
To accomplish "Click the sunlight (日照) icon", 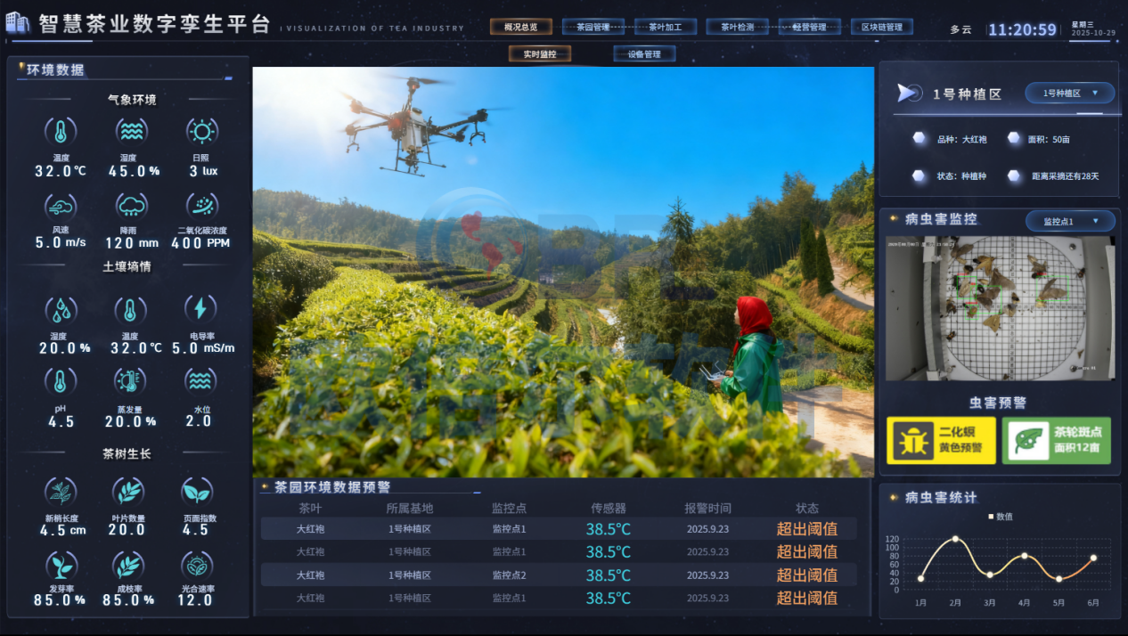I will [201, 132].
